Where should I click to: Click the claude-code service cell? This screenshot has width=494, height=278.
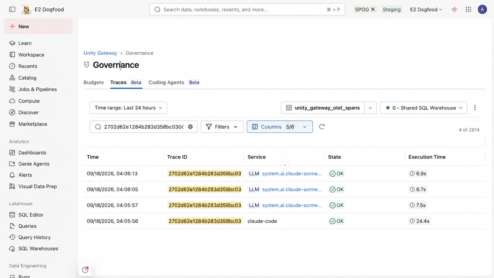262,221
